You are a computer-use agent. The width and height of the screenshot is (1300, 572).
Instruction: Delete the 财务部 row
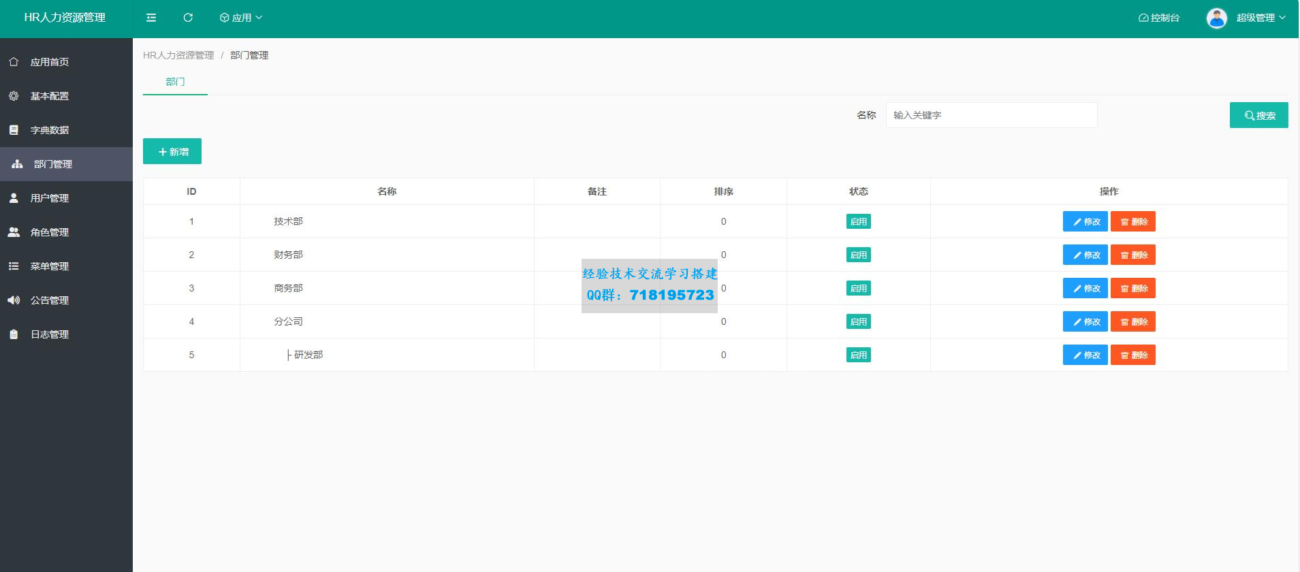pos(1132,255)
